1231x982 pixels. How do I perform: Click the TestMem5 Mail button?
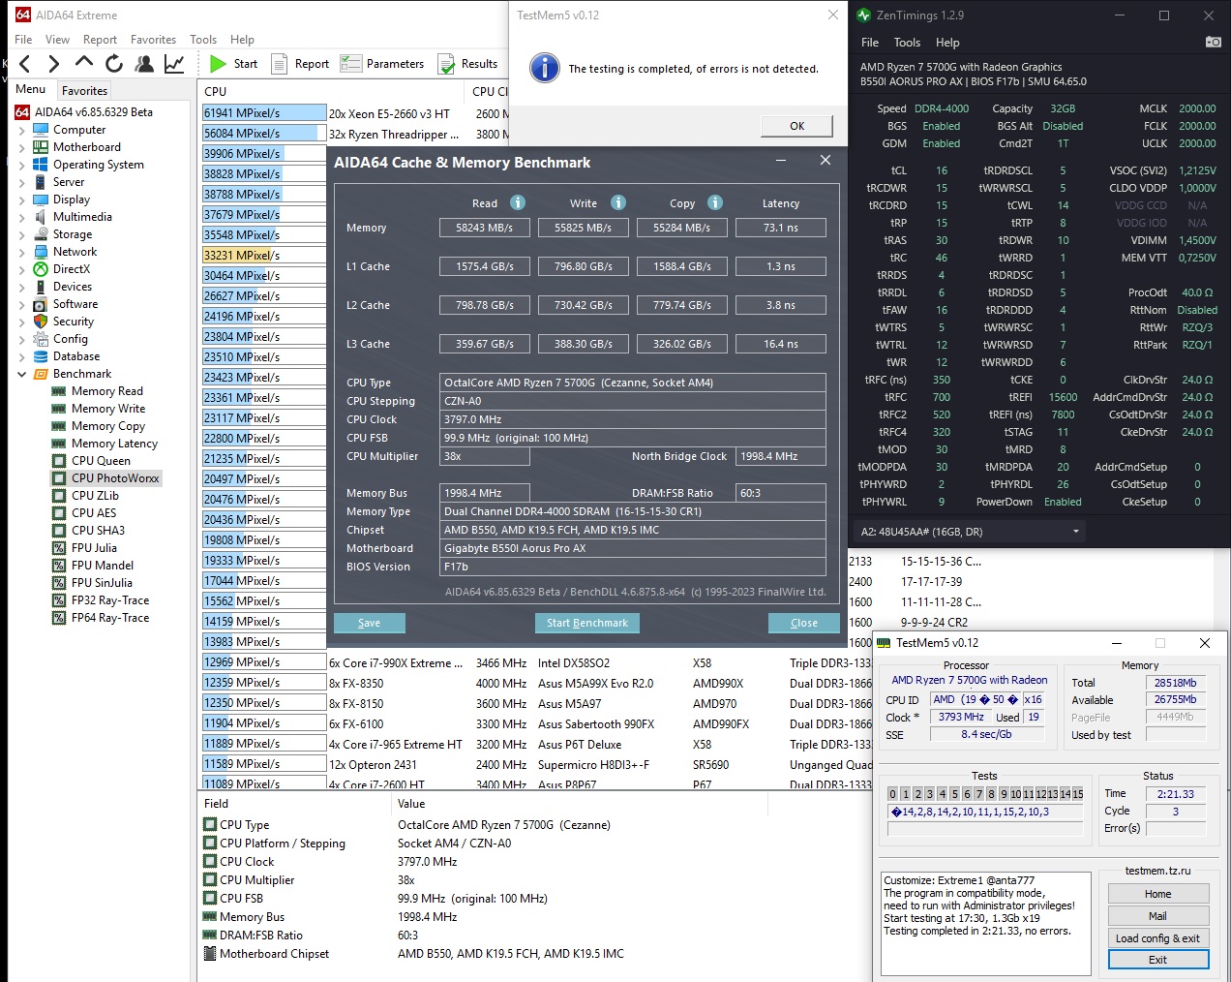[x=1157, y=916]
